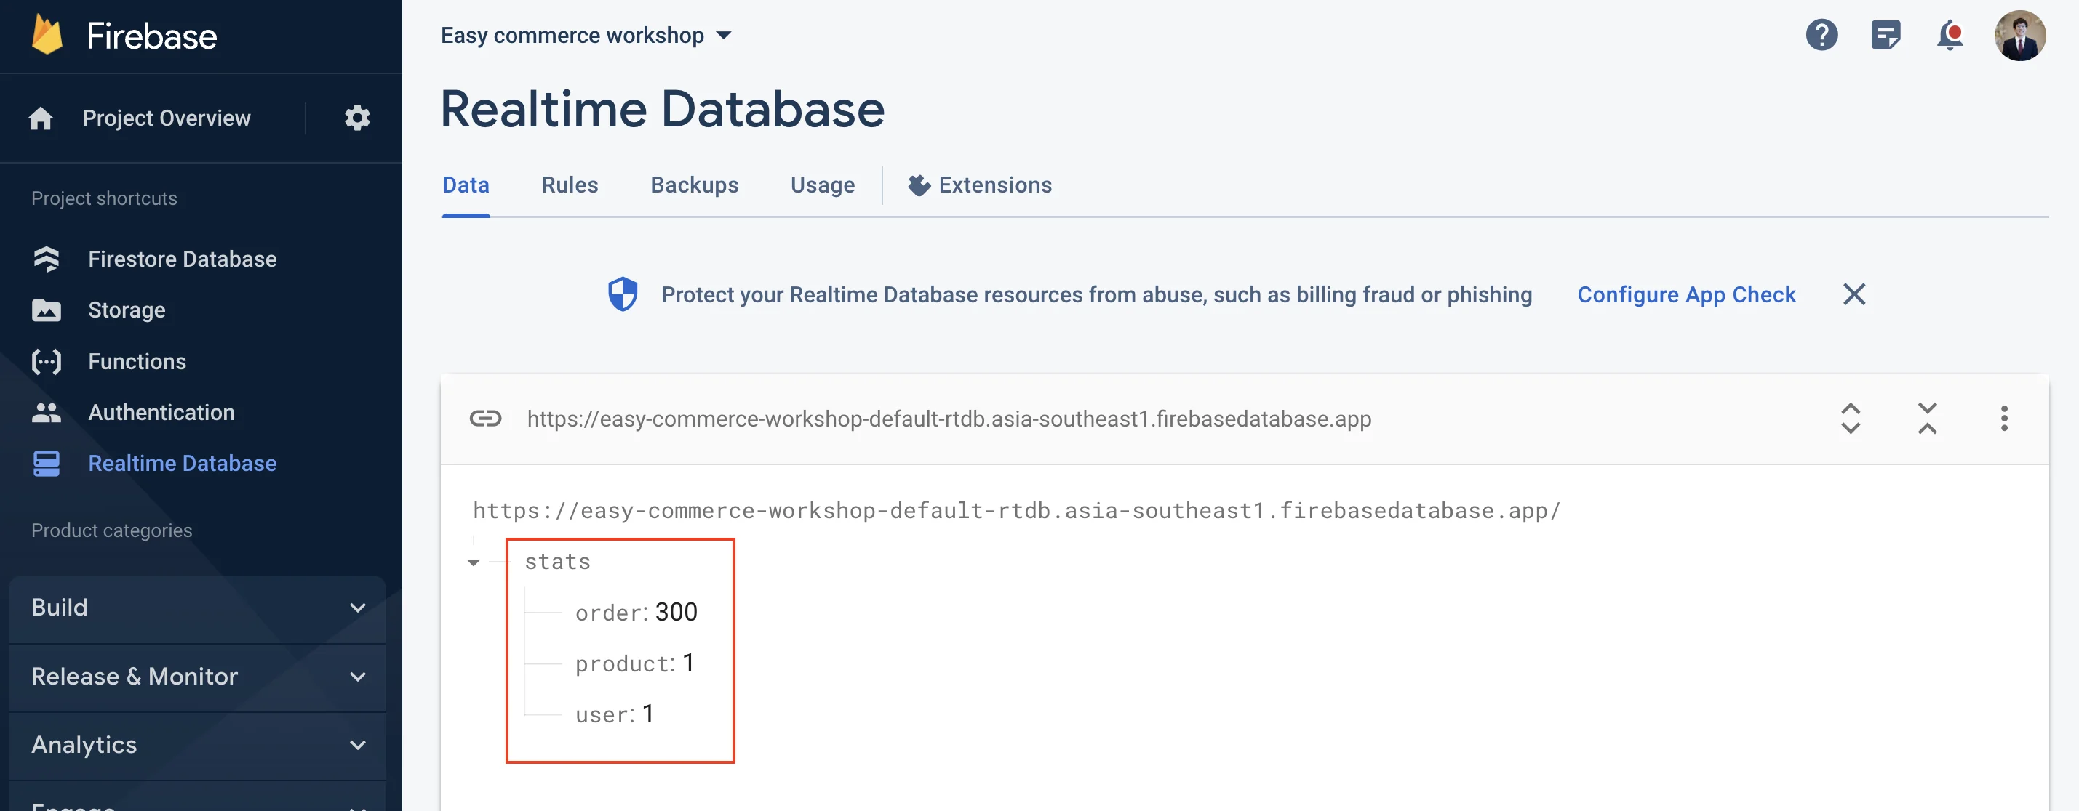Click the Extensions puzzle icon
Viewport: 2079px width, 811px height.
click(x=919, y=185)
